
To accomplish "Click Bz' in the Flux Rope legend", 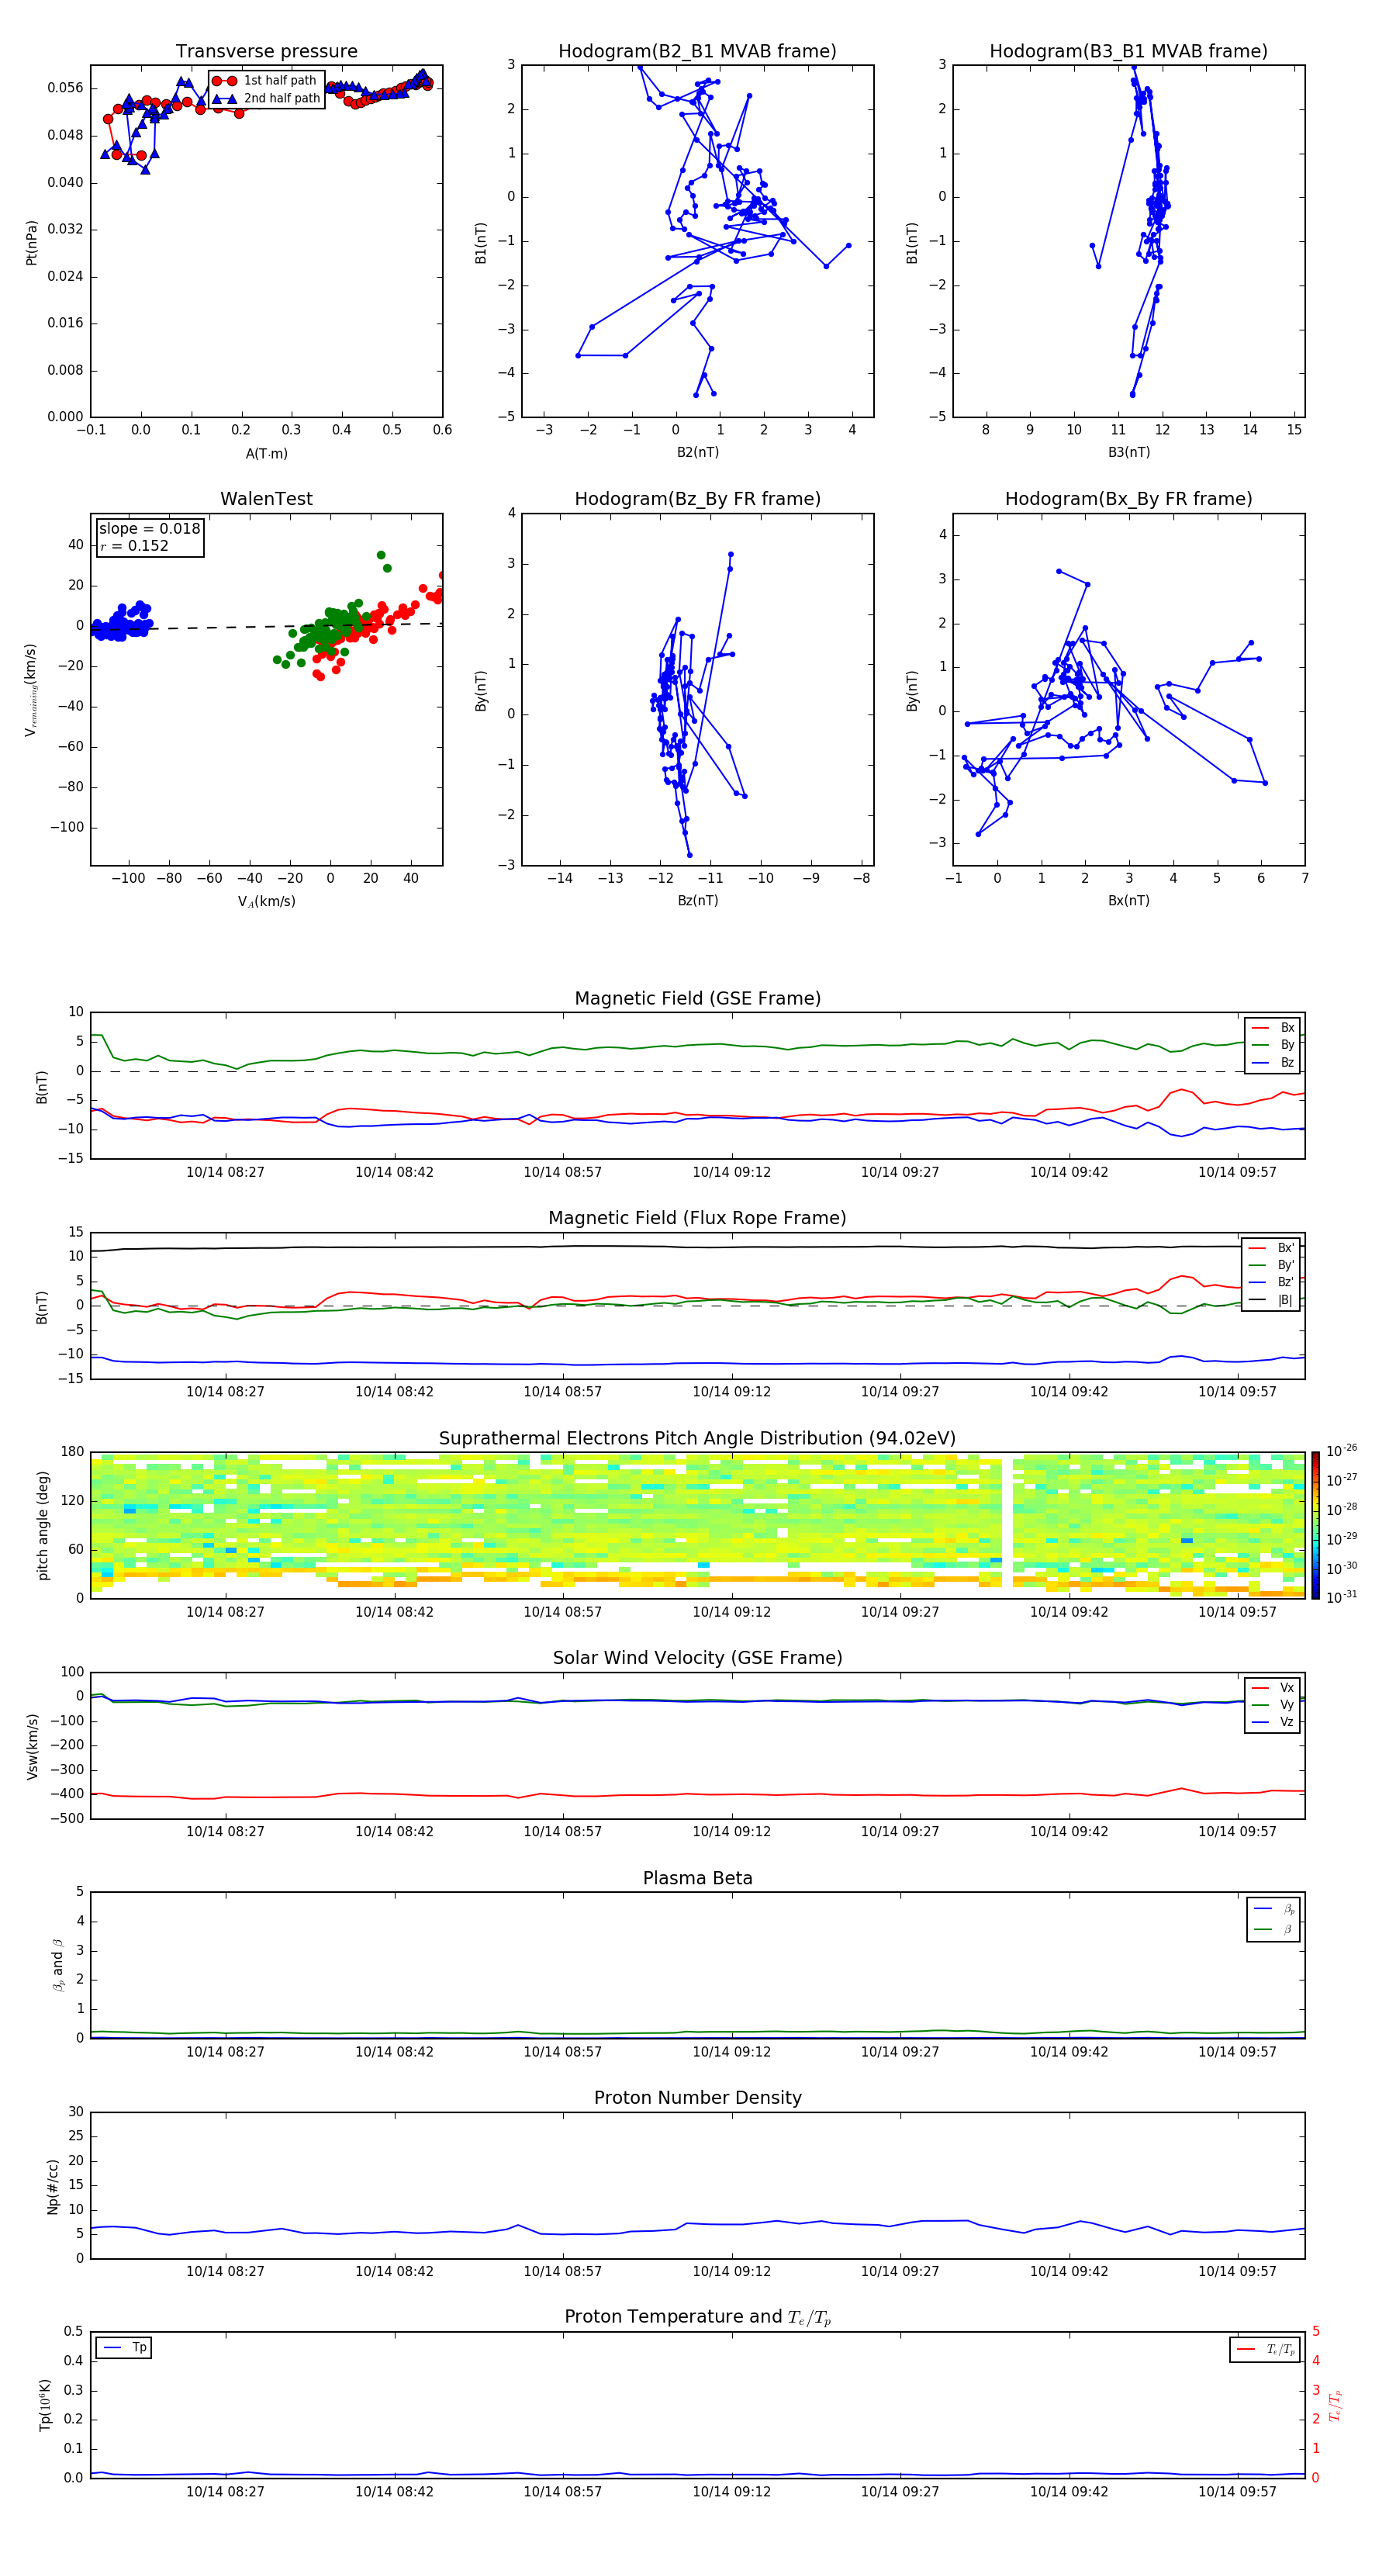I will pyautogui.click(x=1271, y=1282).
